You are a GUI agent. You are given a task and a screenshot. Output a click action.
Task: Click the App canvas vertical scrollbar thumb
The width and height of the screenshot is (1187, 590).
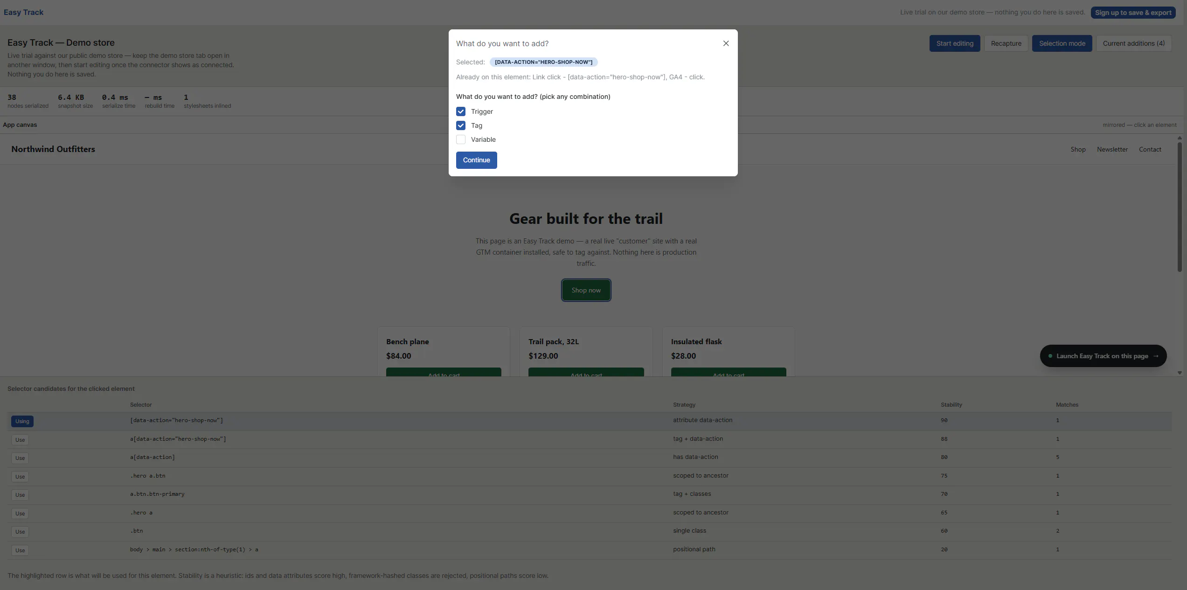(x=1180, y=207)
